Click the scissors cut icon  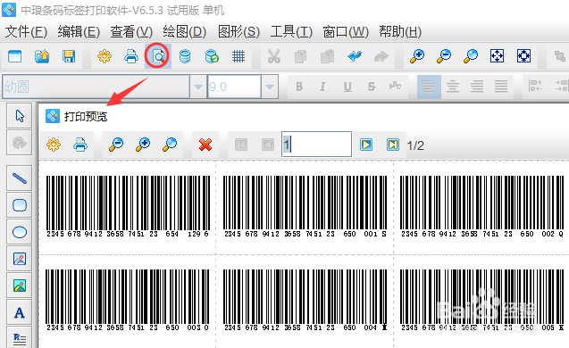274,56
